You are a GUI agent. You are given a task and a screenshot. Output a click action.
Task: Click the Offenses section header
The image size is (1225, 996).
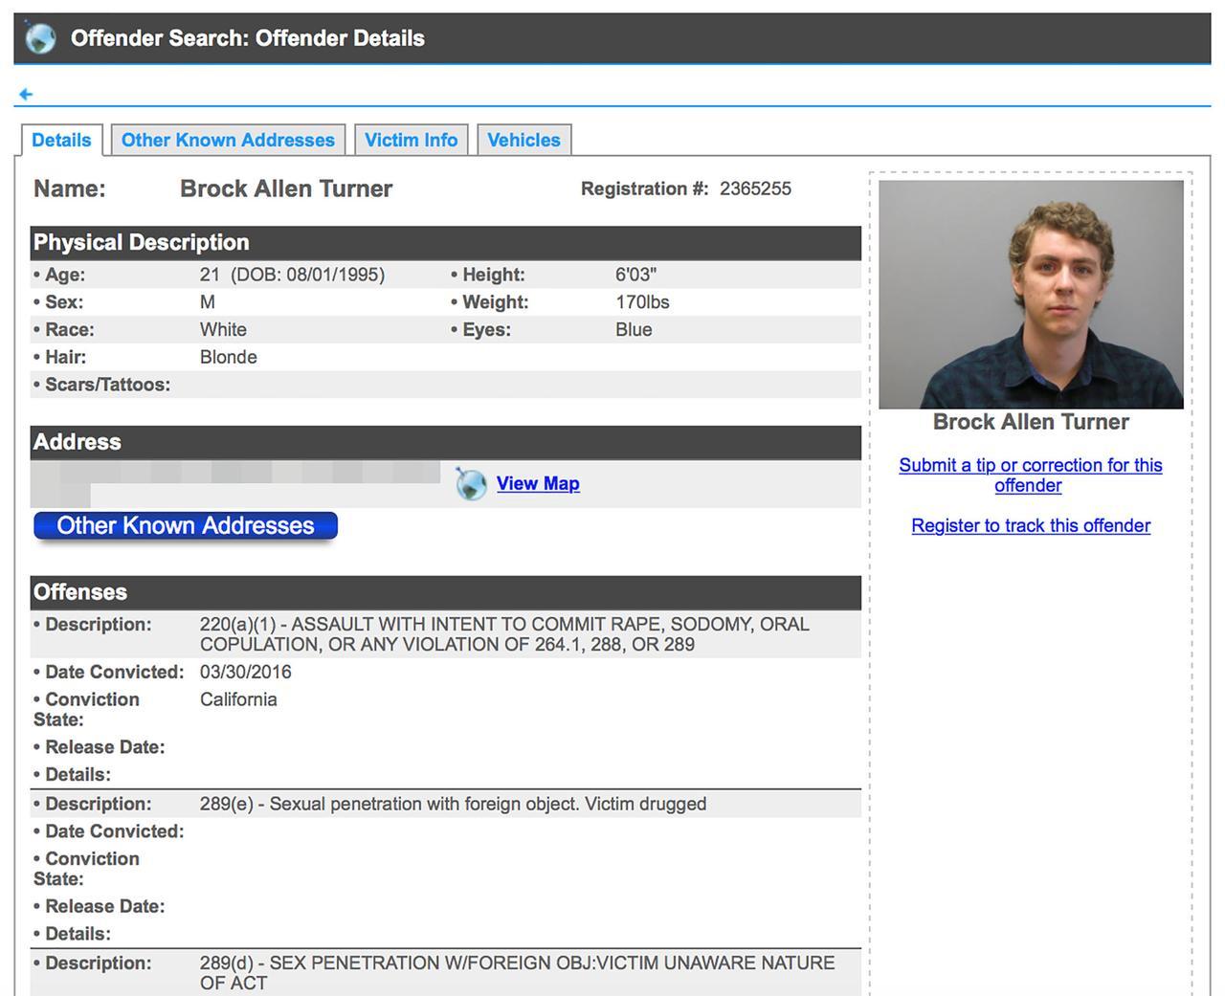pos(445,592)
